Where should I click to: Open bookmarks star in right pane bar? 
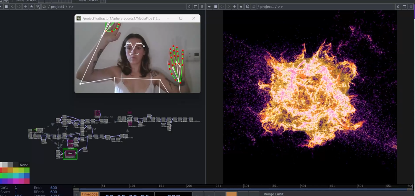[241, 7]
